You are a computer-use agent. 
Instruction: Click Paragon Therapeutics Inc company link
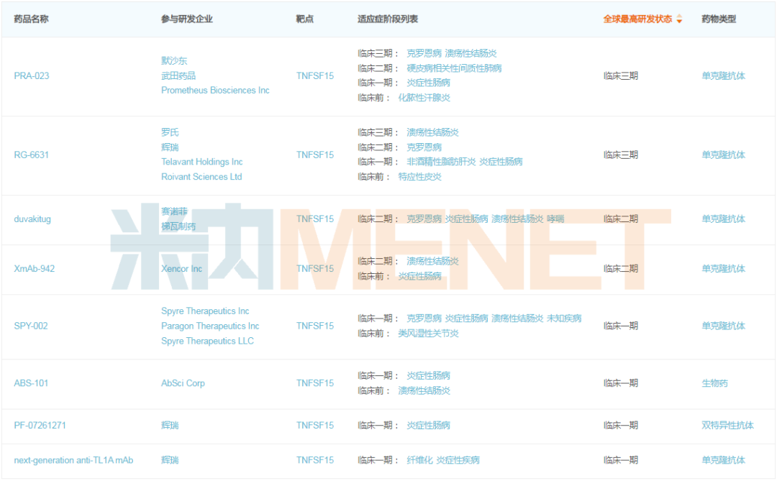point(210,326)
